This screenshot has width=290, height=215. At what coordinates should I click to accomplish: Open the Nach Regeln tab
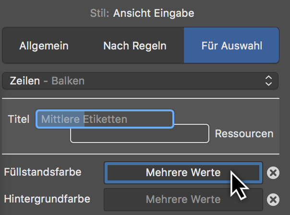135,46
